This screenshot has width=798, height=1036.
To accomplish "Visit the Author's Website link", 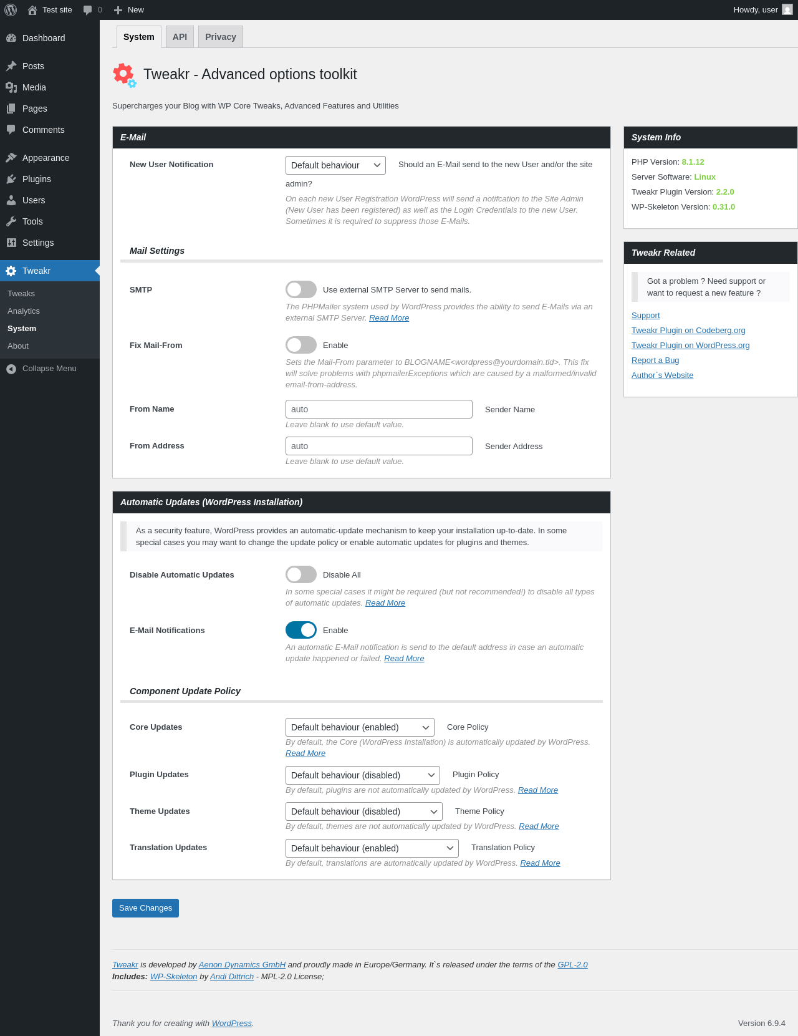I will [662, 375].
